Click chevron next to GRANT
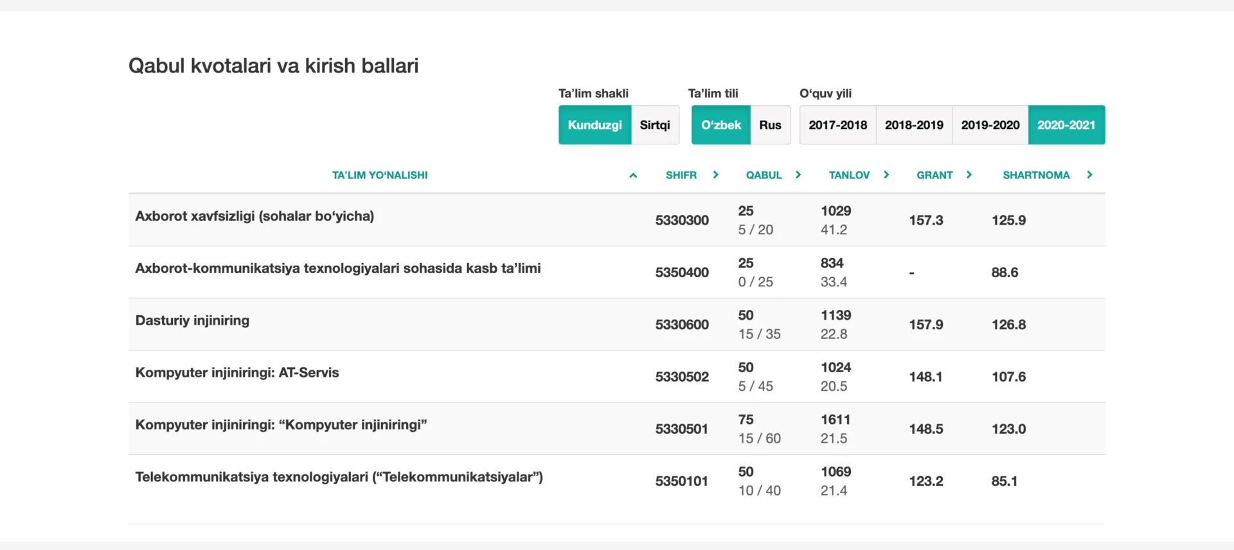Image resolution: width=1234 pixels, height=550 pixels. tap(969, 175)
